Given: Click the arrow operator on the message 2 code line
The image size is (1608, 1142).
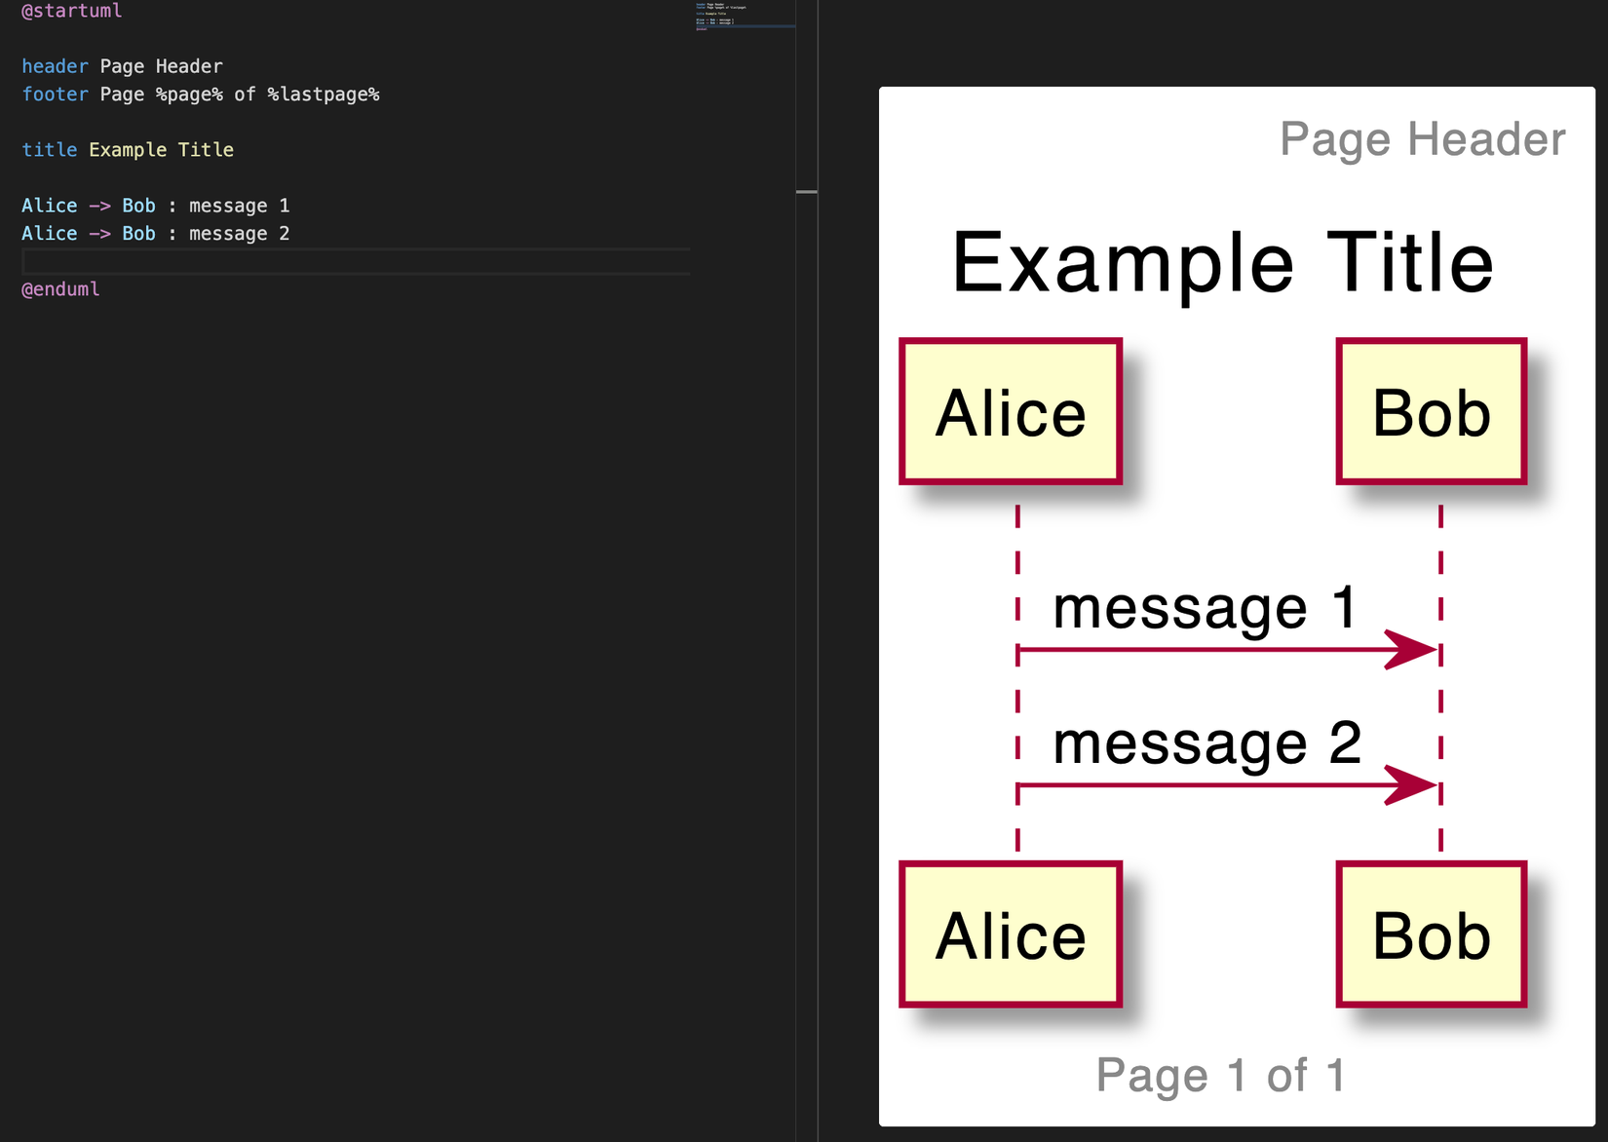Looking at the screenshot, I should pyautogui.click(x=99, y=234).
